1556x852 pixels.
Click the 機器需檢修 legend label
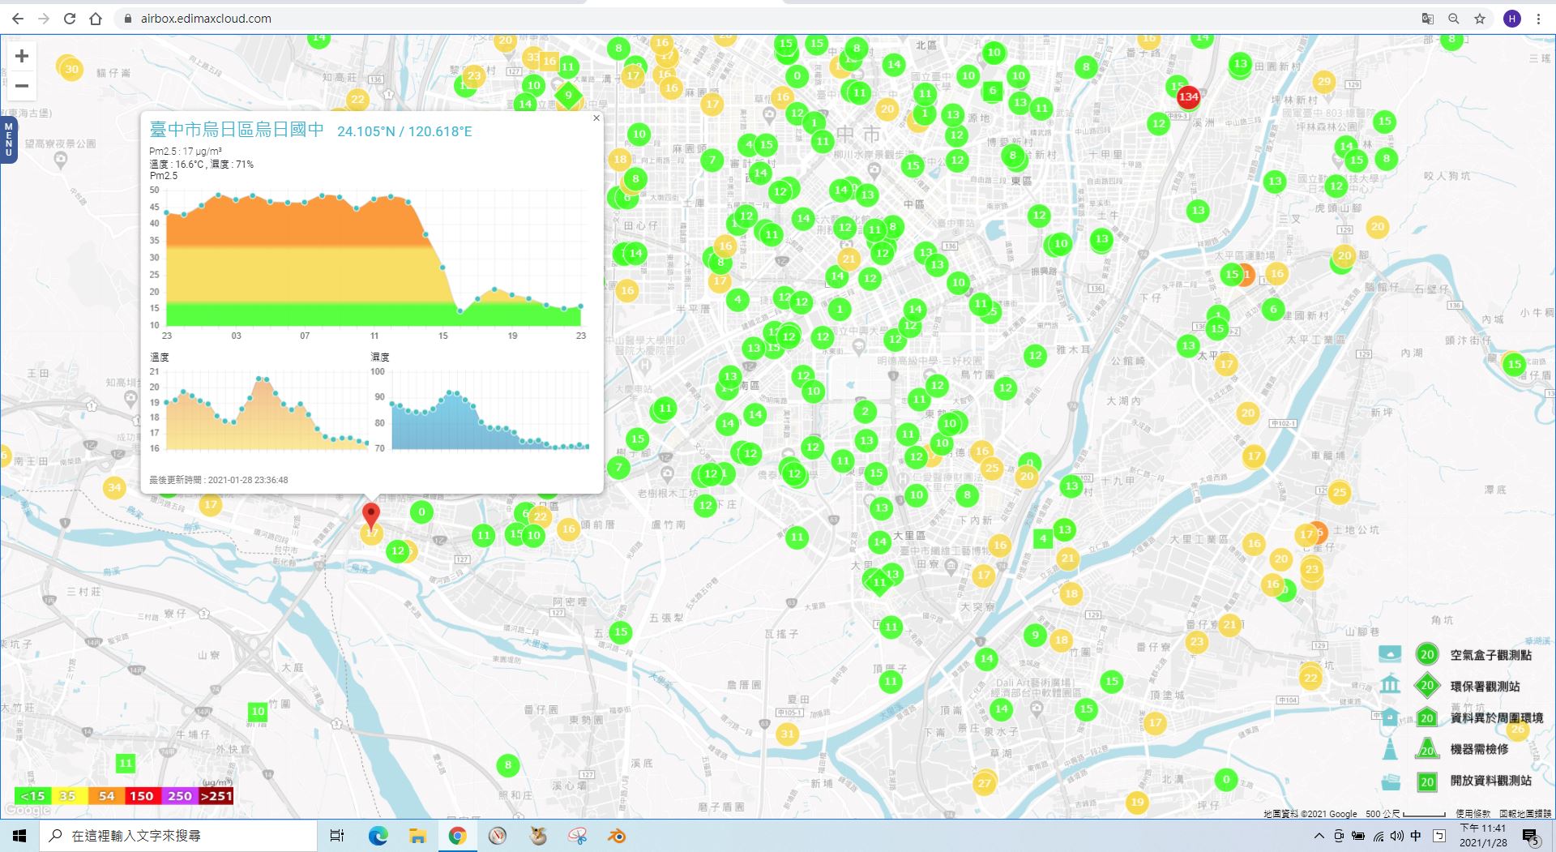point(1479,750)
